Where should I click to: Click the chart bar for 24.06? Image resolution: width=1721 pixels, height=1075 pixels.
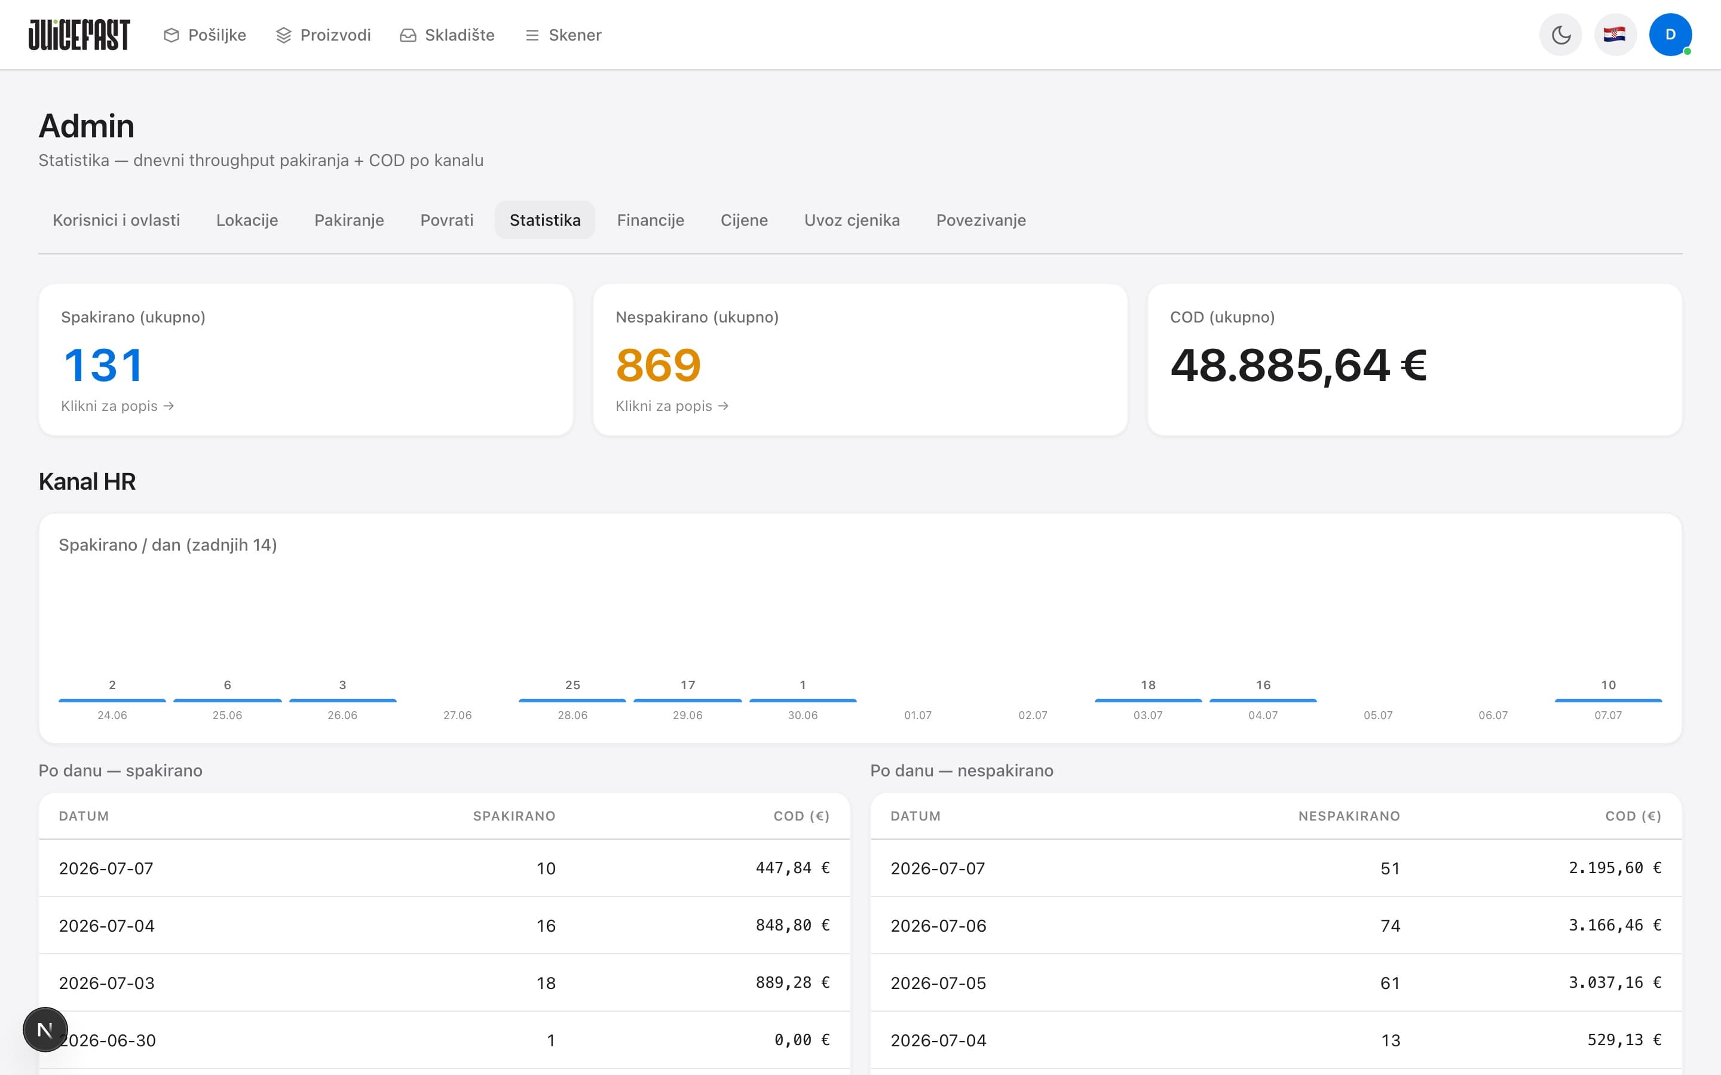click(112, 701)
